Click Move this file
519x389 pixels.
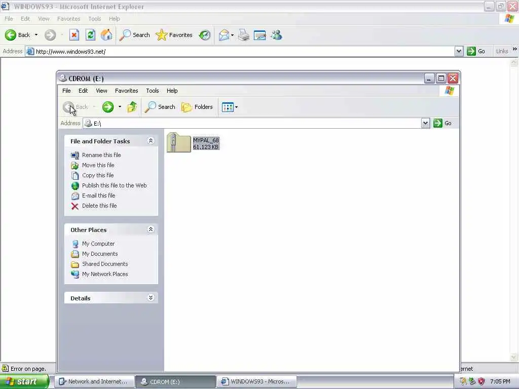click(x=98, y=165)
